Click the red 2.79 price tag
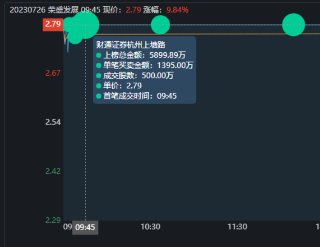Viewport: 320px width, 247px height. (x=53, y=24)
